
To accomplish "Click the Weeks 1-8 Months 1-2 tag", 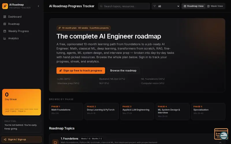I will tap(91, 139).
